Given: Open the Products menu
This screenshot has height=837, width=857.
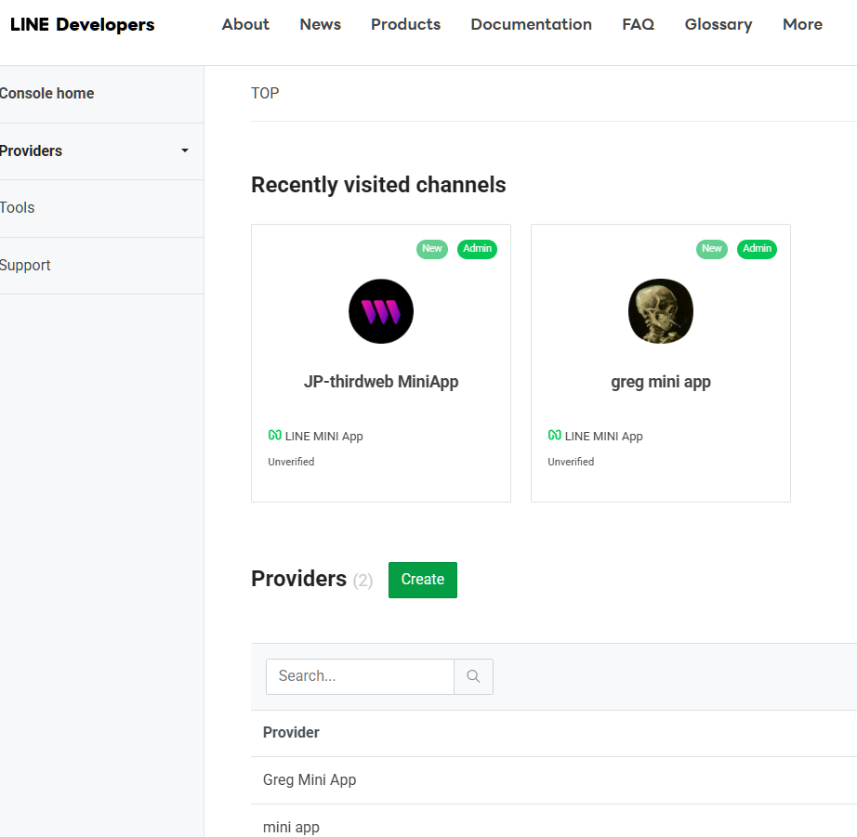Looking at the screenshot, I should [405, 24].
